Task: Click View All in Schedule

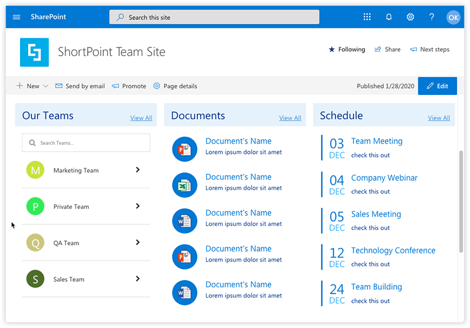Action: click(439, 118)
